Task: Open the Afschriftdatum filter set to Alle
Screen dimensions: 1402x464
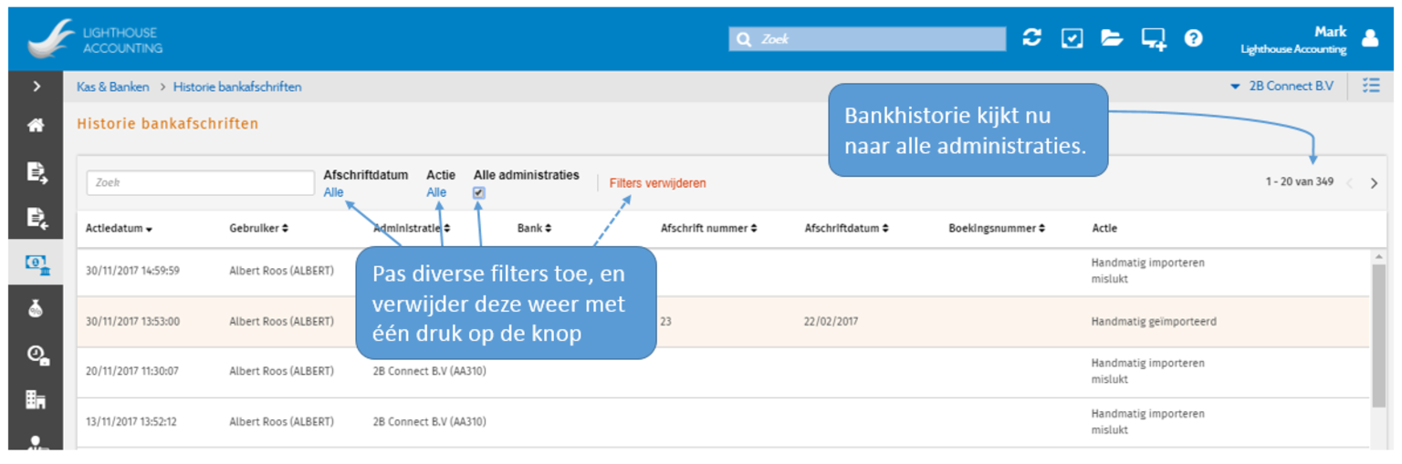Action: click(333, 192)
